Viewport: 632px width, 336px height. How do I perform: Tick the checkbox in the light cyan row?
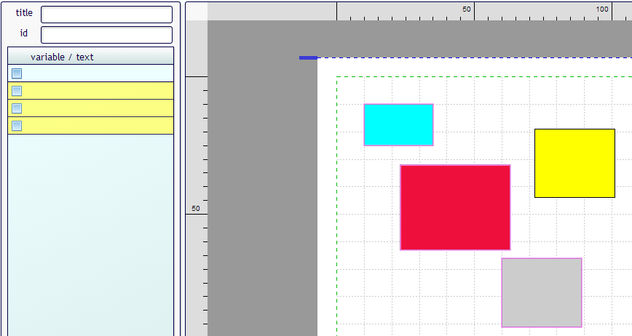pos(17,73)
